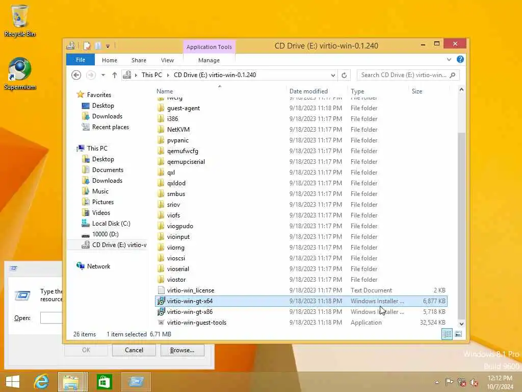This screenshot has width=522, height=392.
Task: Click the New folder quick access icon
Action: coord(98,46)
